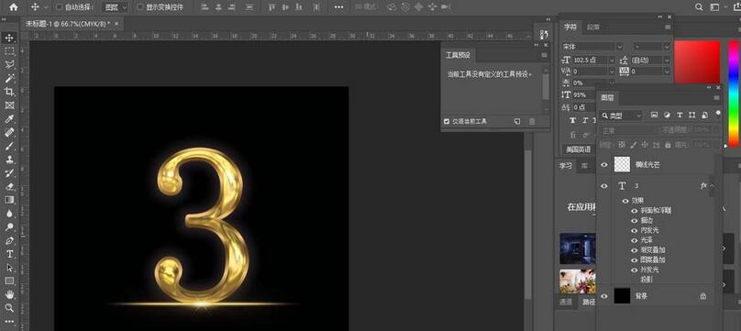Pick a shade in red color field
The image size is (741, 331).
[697, 61]
